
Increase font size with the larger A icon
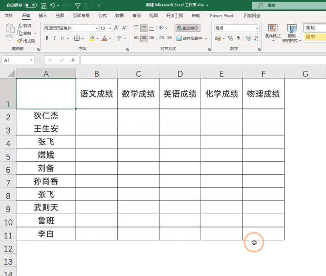(116, 28)
